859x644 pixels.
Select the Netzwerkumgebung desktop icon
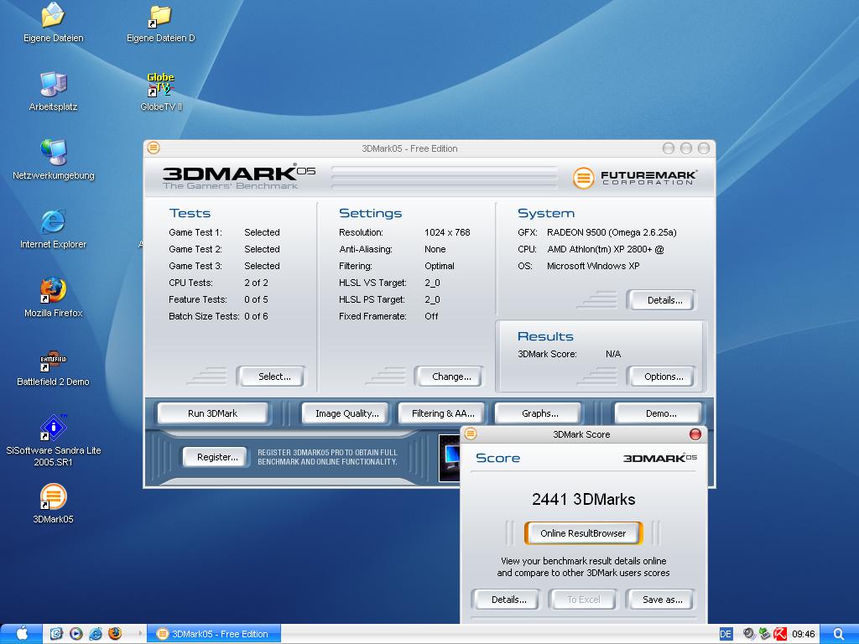click(53, 160)
